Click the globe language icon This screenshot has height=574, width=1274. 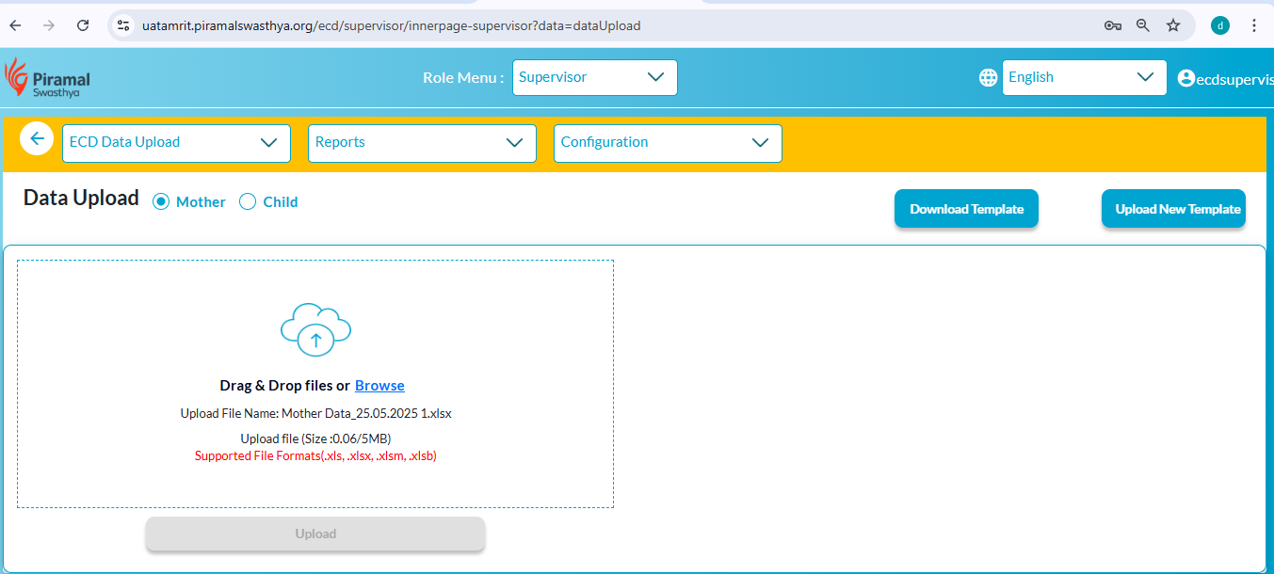click(x=988, y=78)
